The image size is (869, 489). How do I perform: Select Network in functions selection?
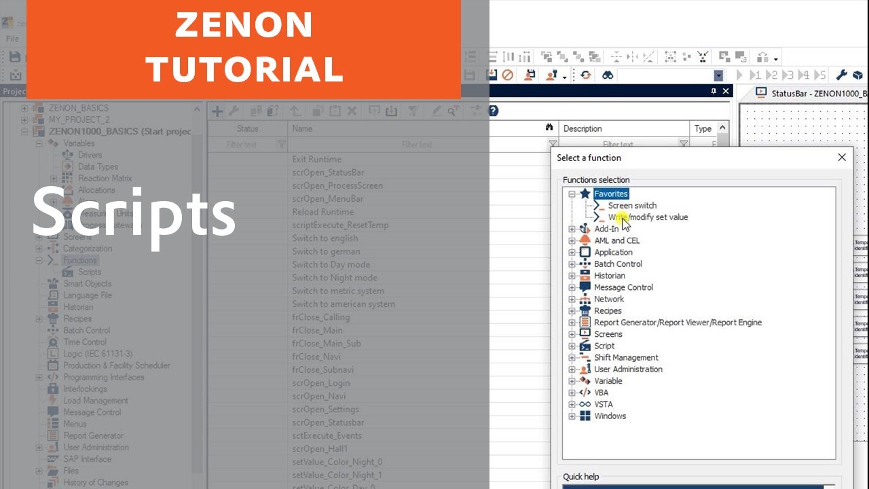point(609,299)
